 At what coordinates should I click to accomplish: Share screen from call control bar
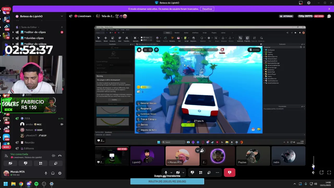click(192, 172)
